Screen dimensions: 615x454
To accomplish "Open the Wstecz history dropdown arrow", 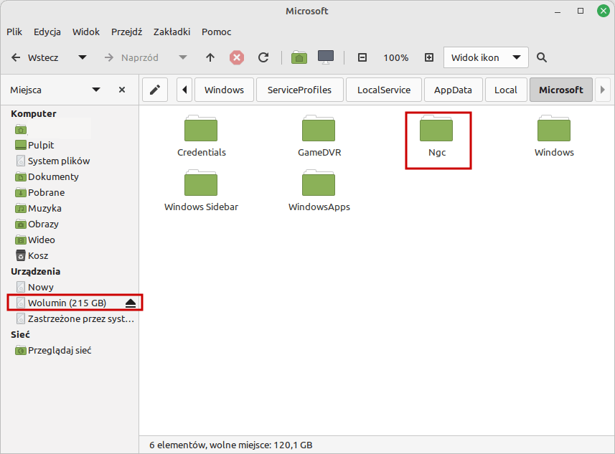I will (83, 57).
